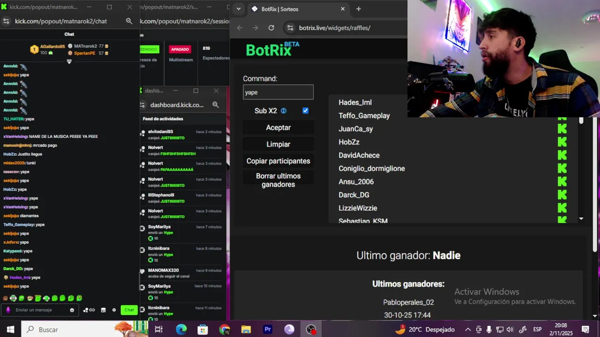Open Windows Start menu
This screenshot has height=337, width=600.
[10, 330]
